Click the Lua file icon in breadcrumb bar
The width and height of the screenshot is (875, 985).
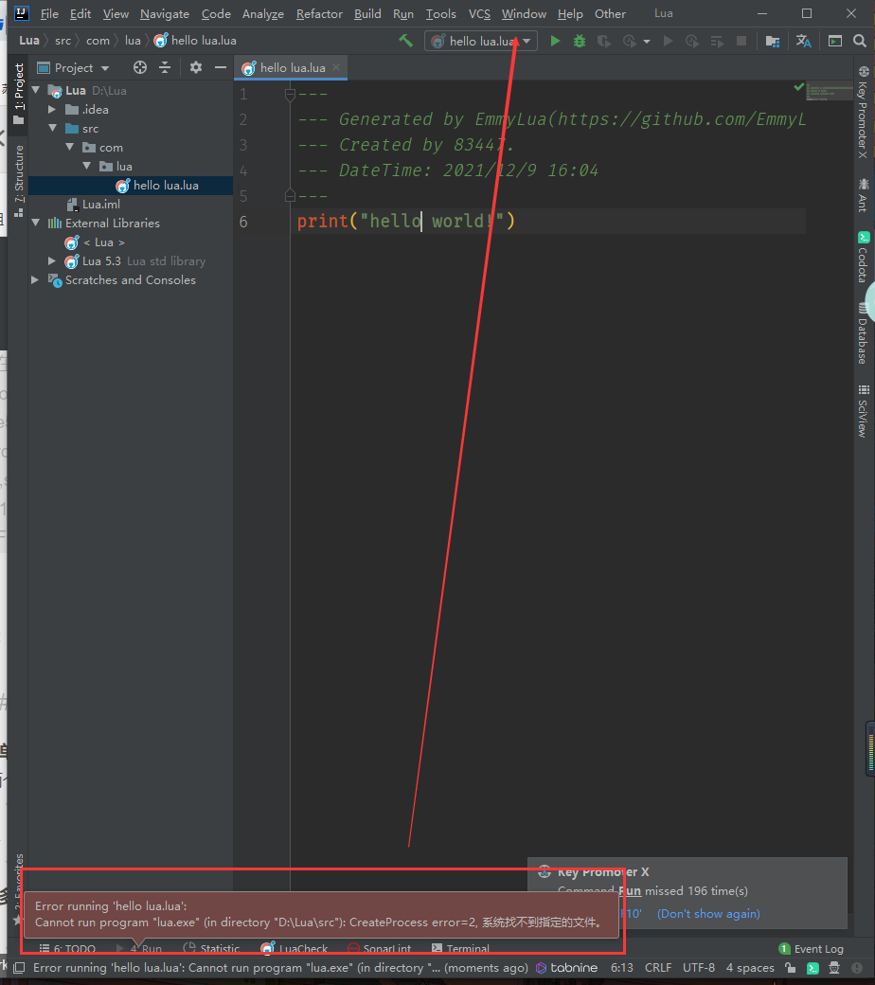tap(160, 40)
